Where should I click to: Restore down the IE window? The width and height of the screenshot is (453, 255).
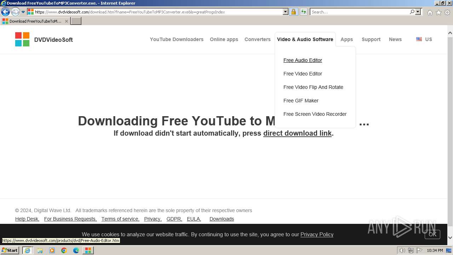pyautogui.click(x=443, y=3)
